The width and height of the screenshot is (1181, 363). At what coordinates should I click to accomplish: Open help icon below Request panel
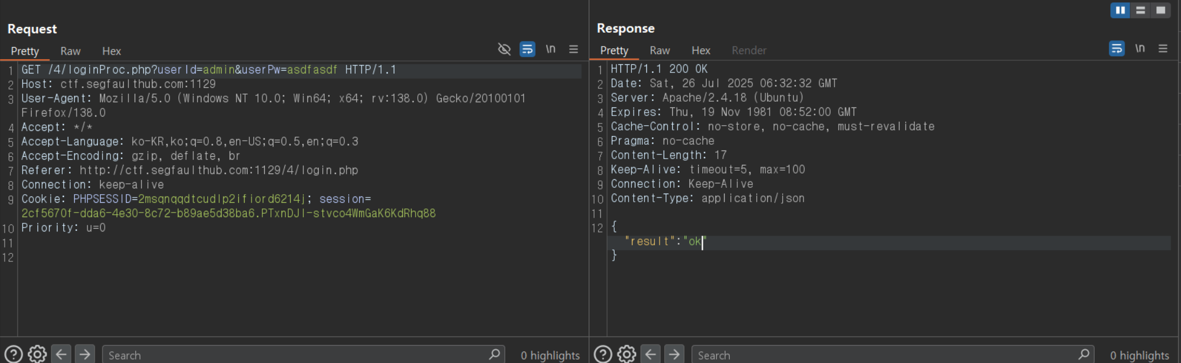point(14,354)
